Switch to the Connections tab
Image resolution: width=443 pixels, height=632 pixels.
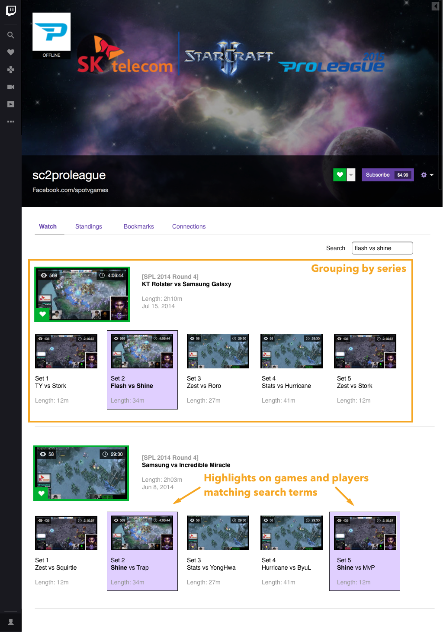[x=189, y=226]
